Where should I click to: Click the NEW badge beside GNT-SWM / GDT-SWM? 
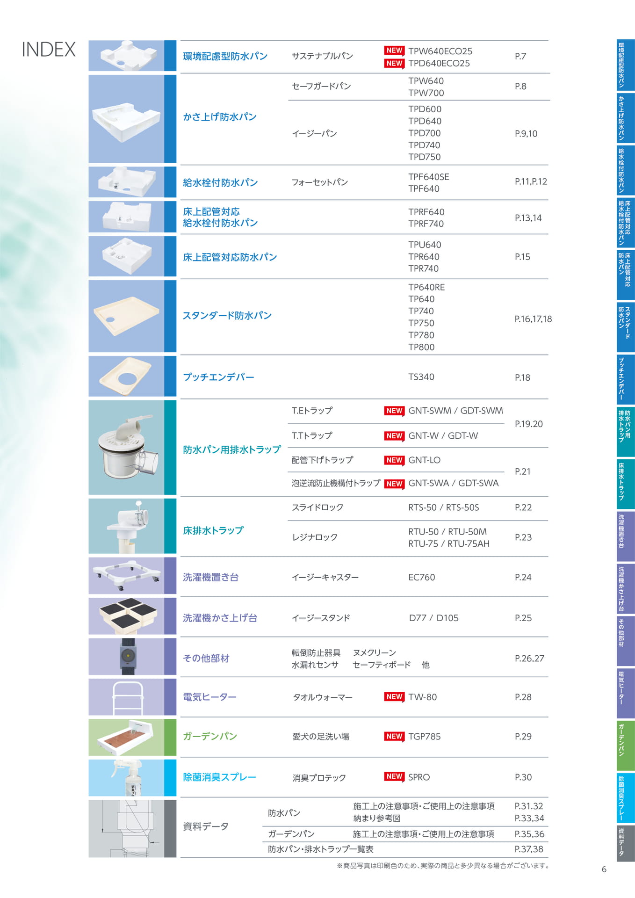(394, 411)
